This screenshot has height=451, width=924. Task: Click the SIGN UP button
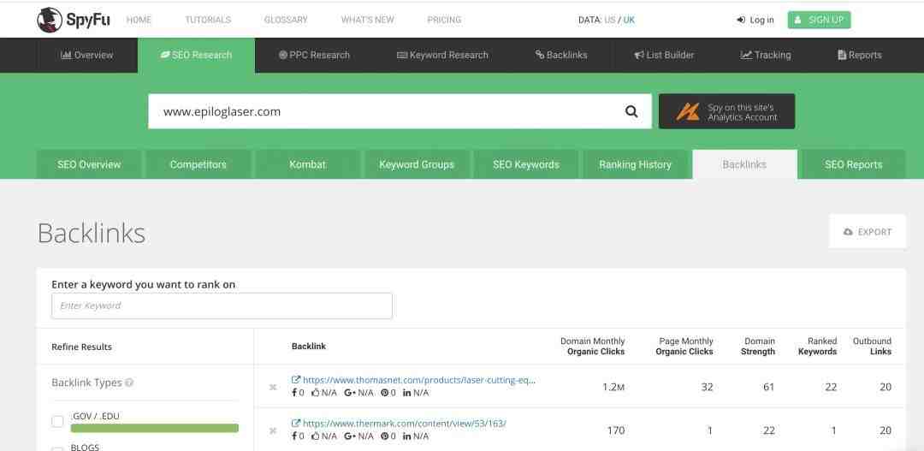click(819, 20)
